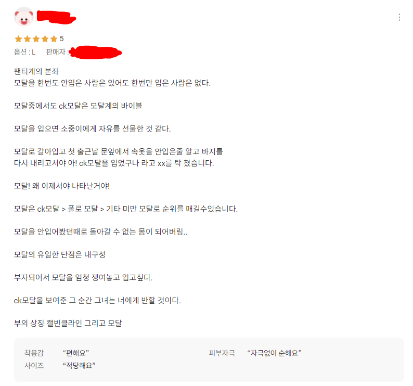
Task: Click the first rating star
Action: tap(18, 39)
